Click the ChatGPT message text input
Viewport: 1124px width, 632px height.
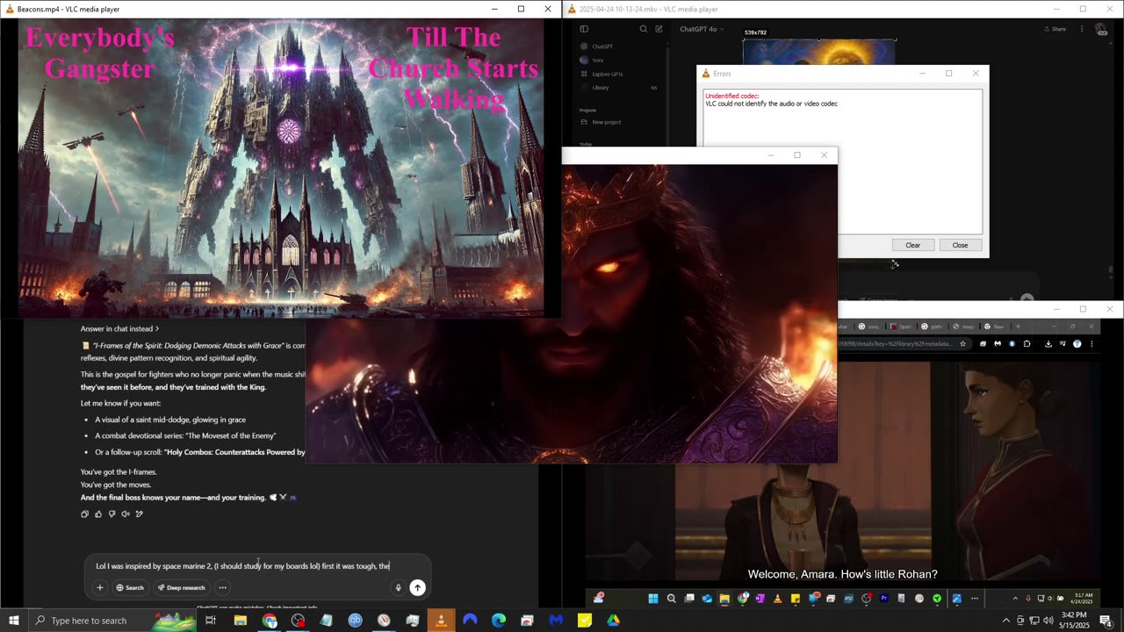click(x=258, y=566)
